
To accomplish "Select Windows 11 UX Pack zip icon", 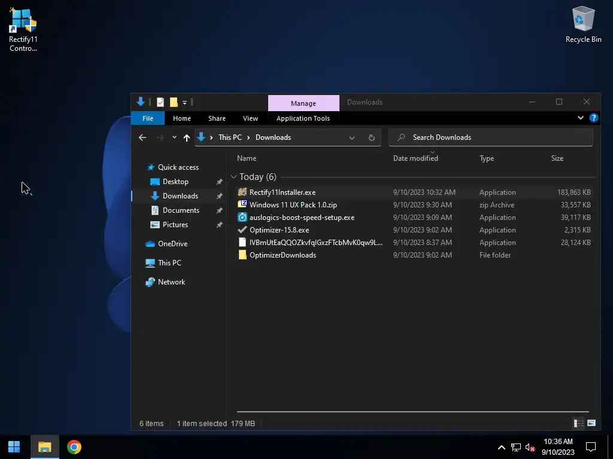I will [242, 204].
